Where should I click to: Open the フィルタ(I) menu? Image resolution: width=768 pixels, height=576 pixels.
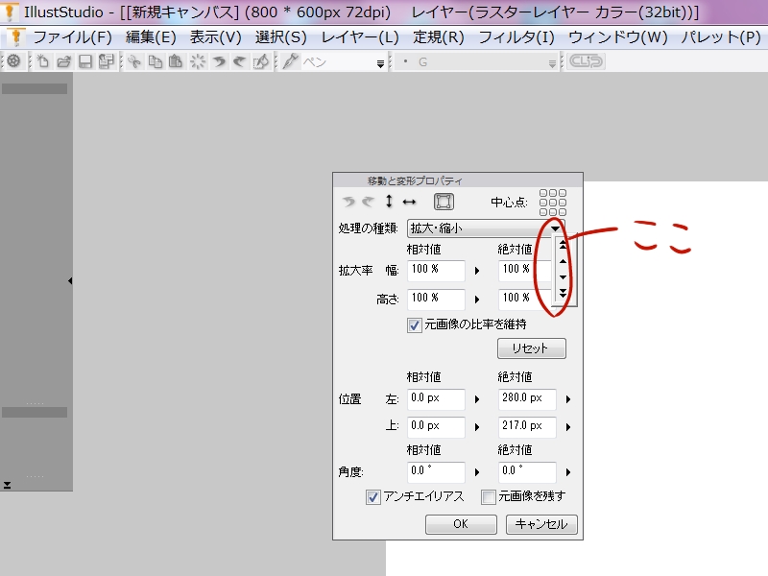[516, 37]
